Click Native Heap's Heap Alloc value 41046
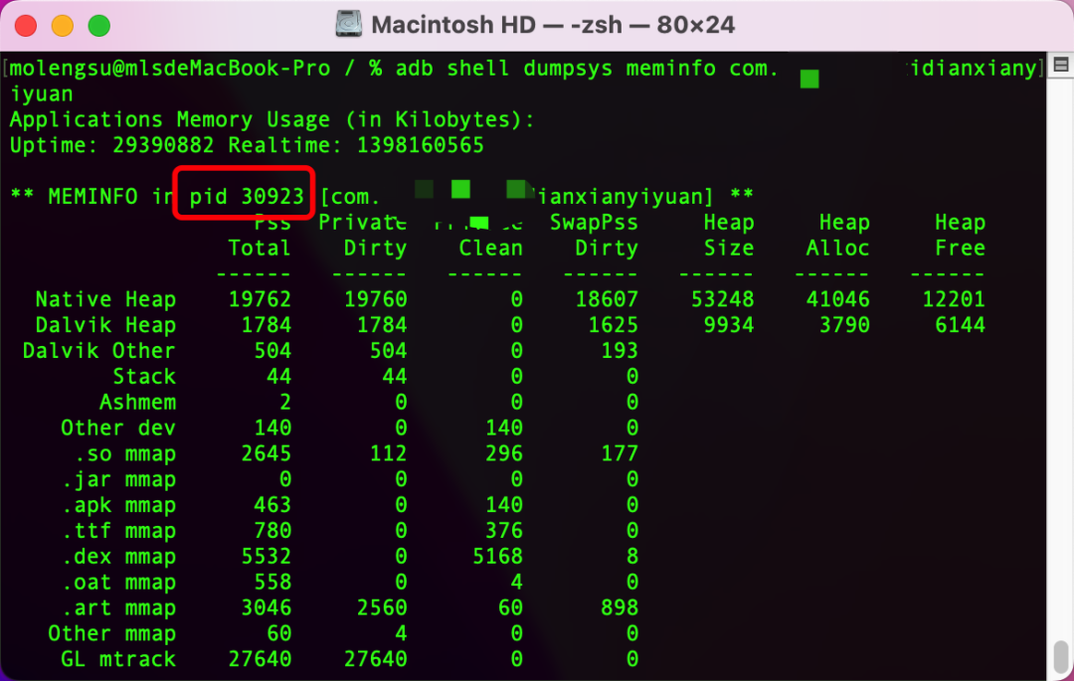1074x681 pixels. click(837, 299)
